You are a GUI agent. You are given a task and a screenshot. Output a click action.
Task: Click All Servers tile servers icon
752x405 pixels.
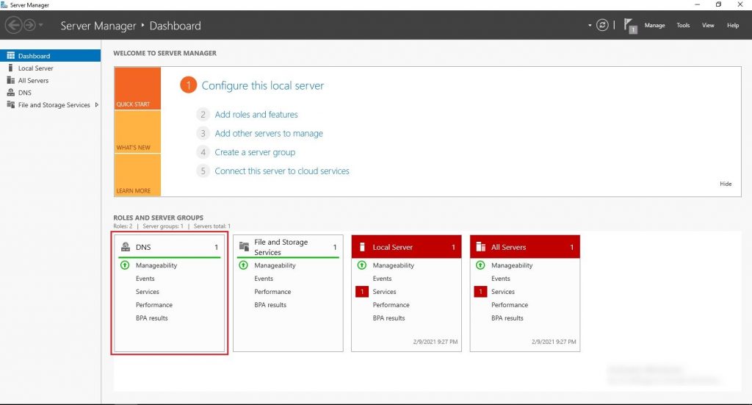[x=480, y=247]
